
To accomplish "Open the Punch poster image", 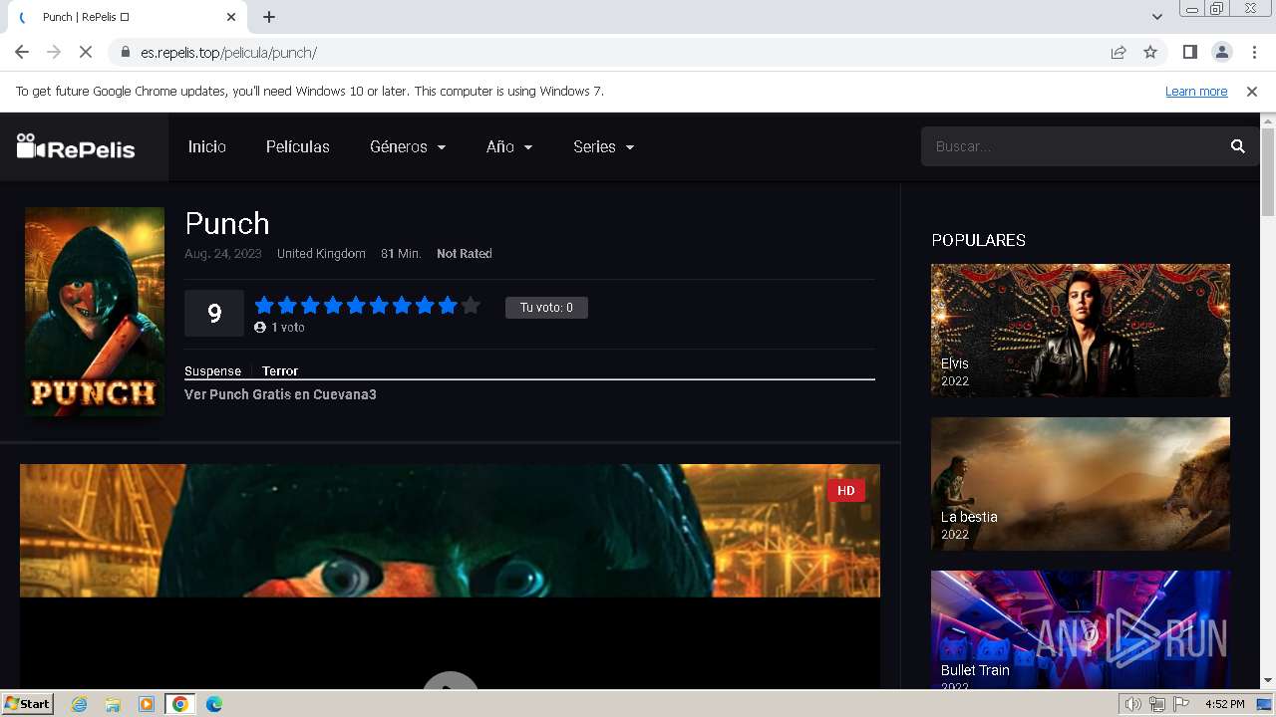I will pyautogui.click(x=95, y=312).
